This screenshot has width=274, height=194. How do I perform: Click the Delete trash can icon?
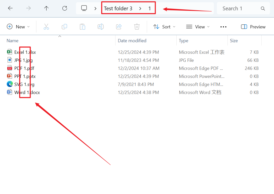point(137,27)
